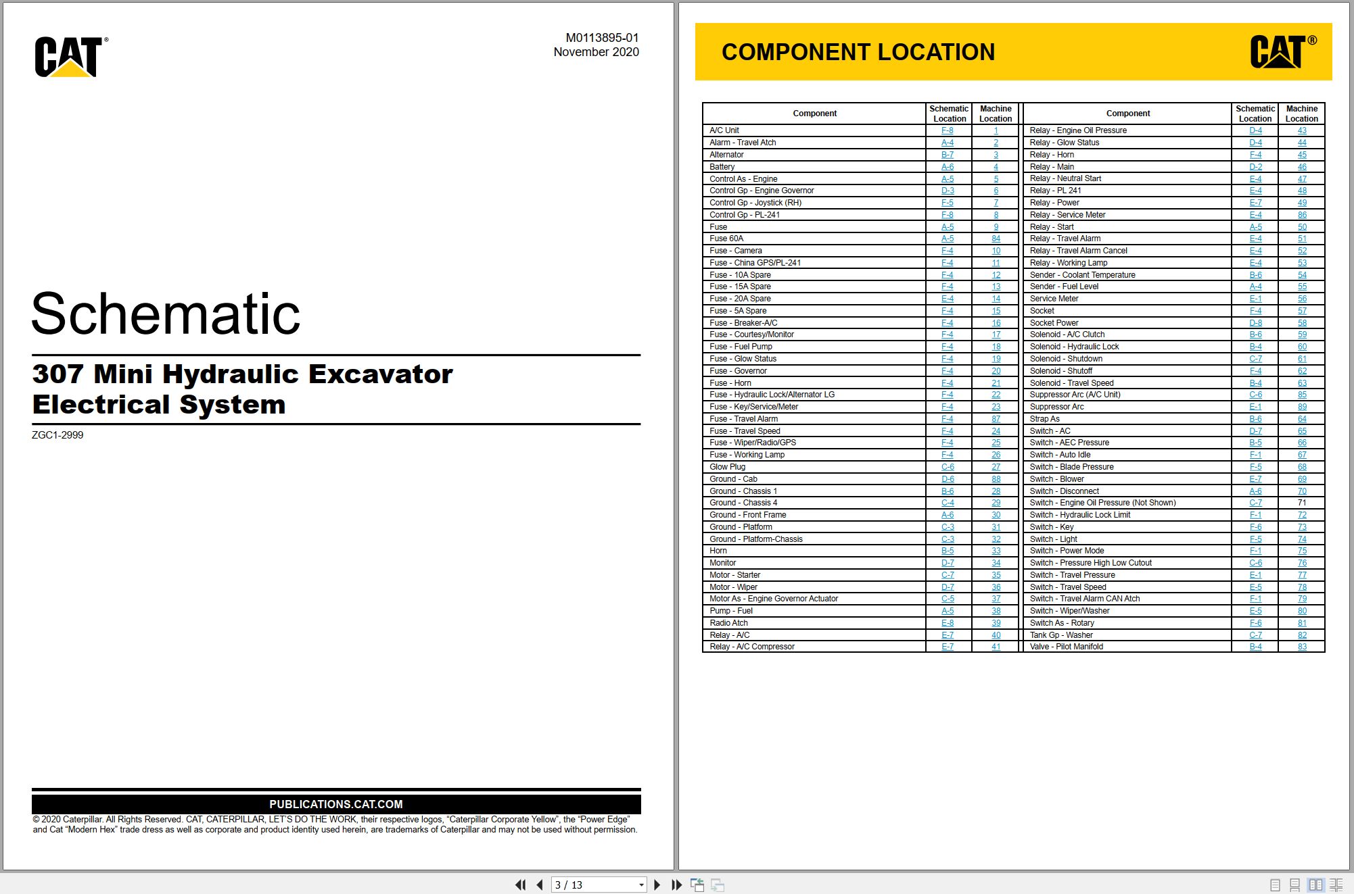Click schematic link B-7 for Alternator
Image resolution: width=1354 pixels, height=894 pixels.
click(x=948, y=155)
